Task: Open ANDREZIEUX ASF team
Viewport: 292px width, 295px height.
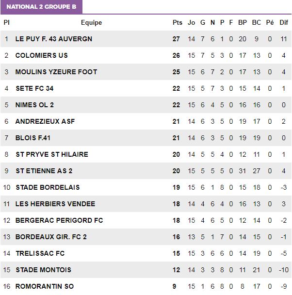Action: pos(45,121)
